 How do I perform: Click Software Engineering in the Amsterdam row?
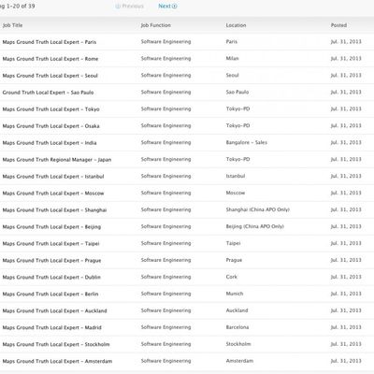click(x=165, y=361)
